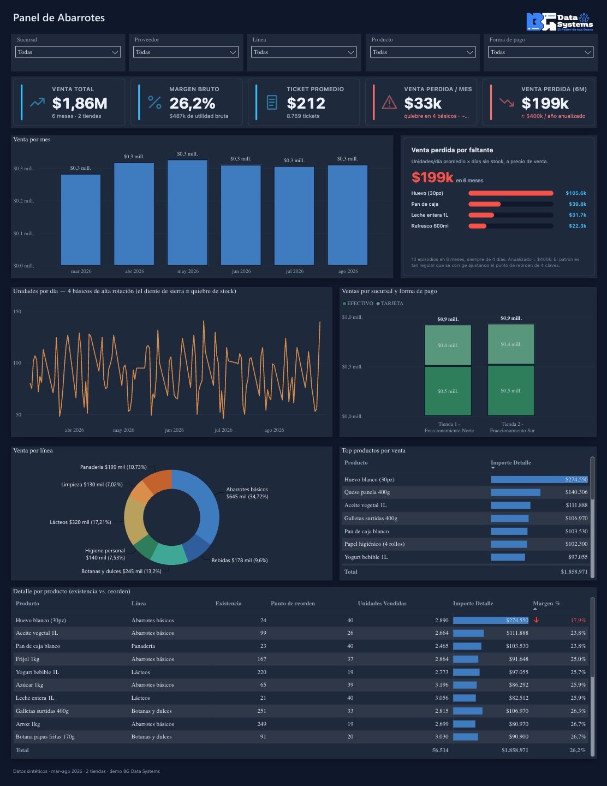Click the TARJETA legend marker
This screenshot has width=607, height=786.
coord(378,303)
